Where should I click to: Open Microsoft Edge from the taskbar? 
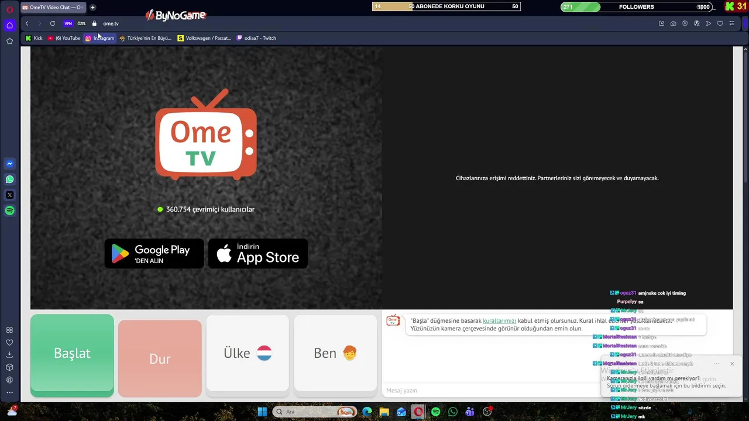coord(367,412)
